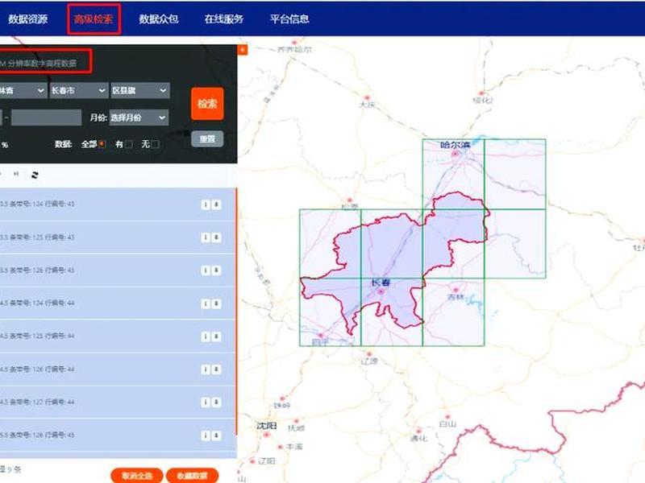The height and width of the screenshot is (483, 645).
Task: Click the 吉林 city marker on map
Action: pos(456,290)
